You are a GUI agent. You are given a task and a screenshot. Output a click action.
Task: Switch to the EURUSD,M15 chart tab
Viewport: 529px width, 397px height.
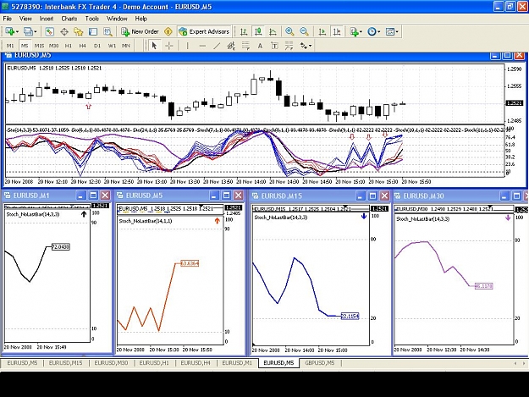(x=65, y=363)
